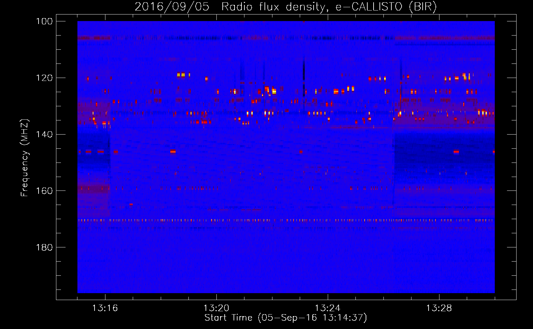Click the 180 frequency tick label
Viewport: 533px width, 329px height.
[44, 247]
